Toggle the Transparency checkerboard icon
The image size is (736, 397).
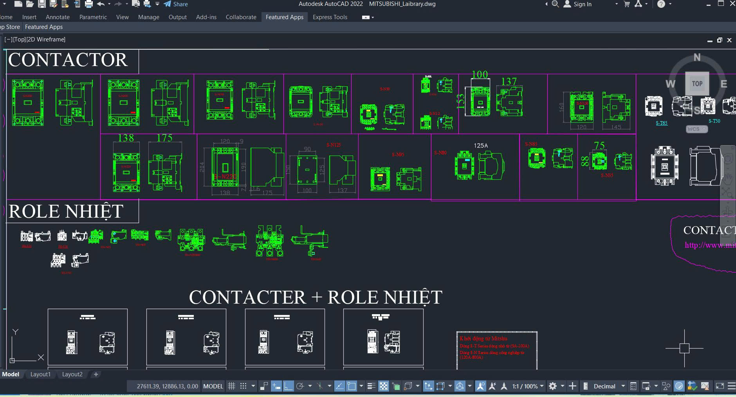(384, 386)
